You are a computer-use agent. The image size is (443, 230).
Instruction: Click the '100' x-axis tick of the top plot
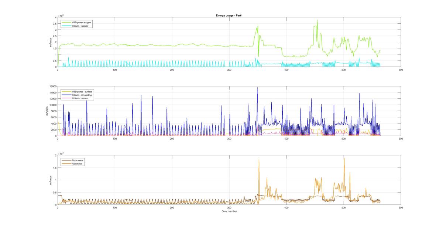coord(115,70)
